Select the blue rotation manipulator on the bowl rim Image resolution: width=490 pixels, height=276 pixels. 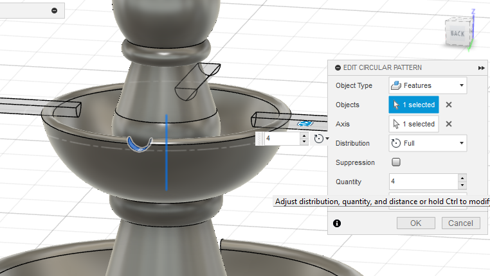coord(140,144)
